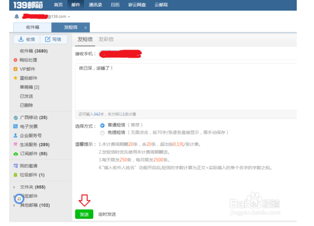Viewport: 314px width, 226px height.
Task: Click the 生活服务 heart icon
Action: tap(16, 145)
